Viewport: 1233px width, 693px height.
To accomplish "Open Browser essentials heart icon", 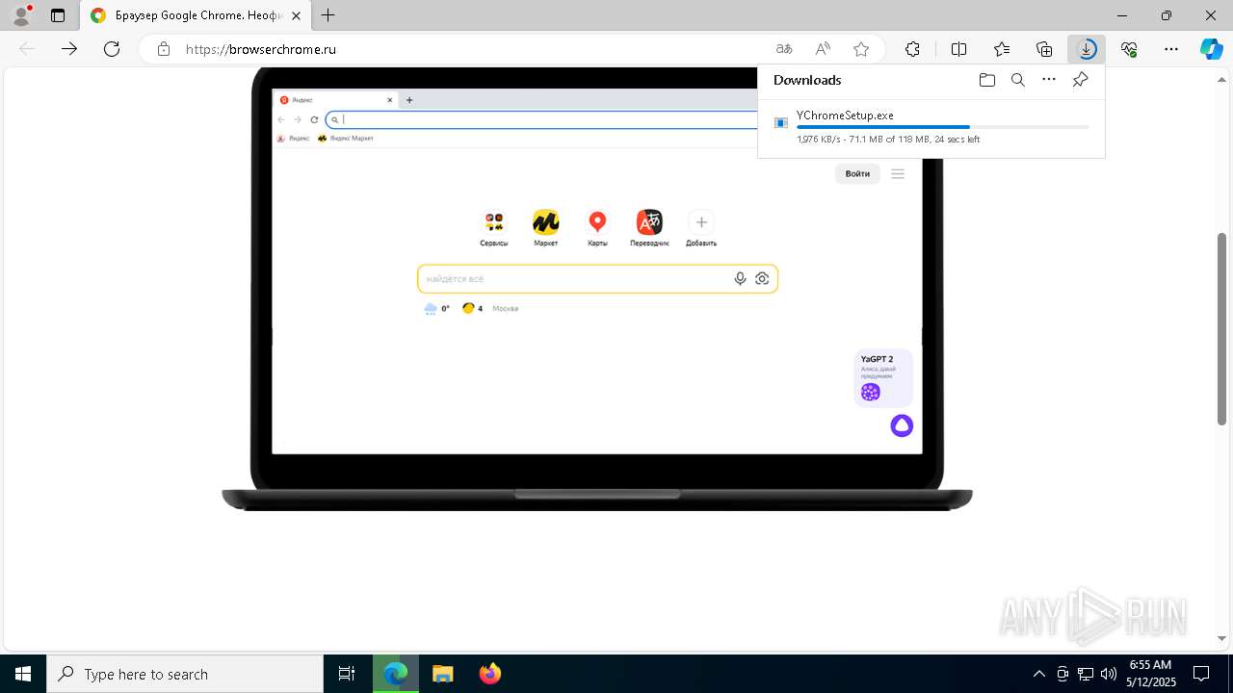I will 1129,49.
